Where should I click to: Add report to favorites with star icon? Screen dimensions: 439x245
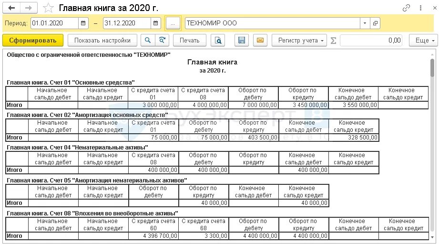(x=48, y=8)
